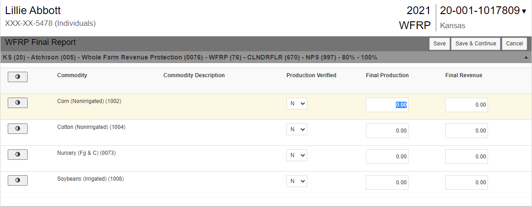Click Soybeans Final Production input
This screenshot has height=207, width=532.
(387, 182)
